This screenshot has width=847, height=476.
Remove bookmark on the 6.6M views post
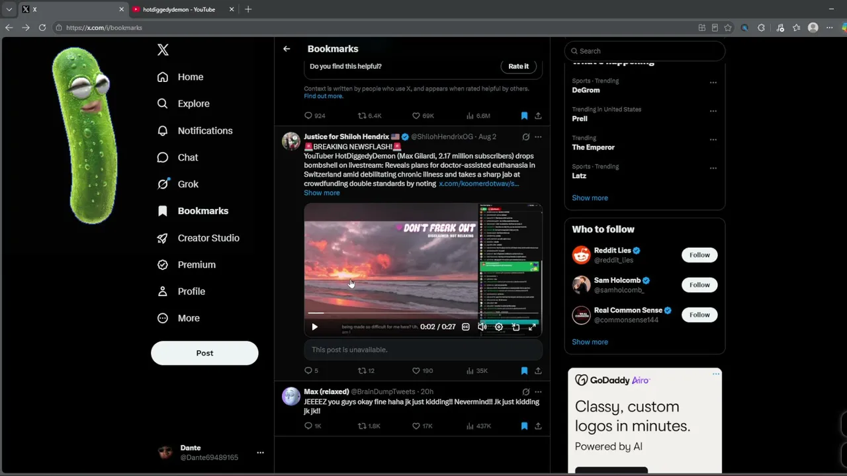pyautogui.click(x=524, y=116)
